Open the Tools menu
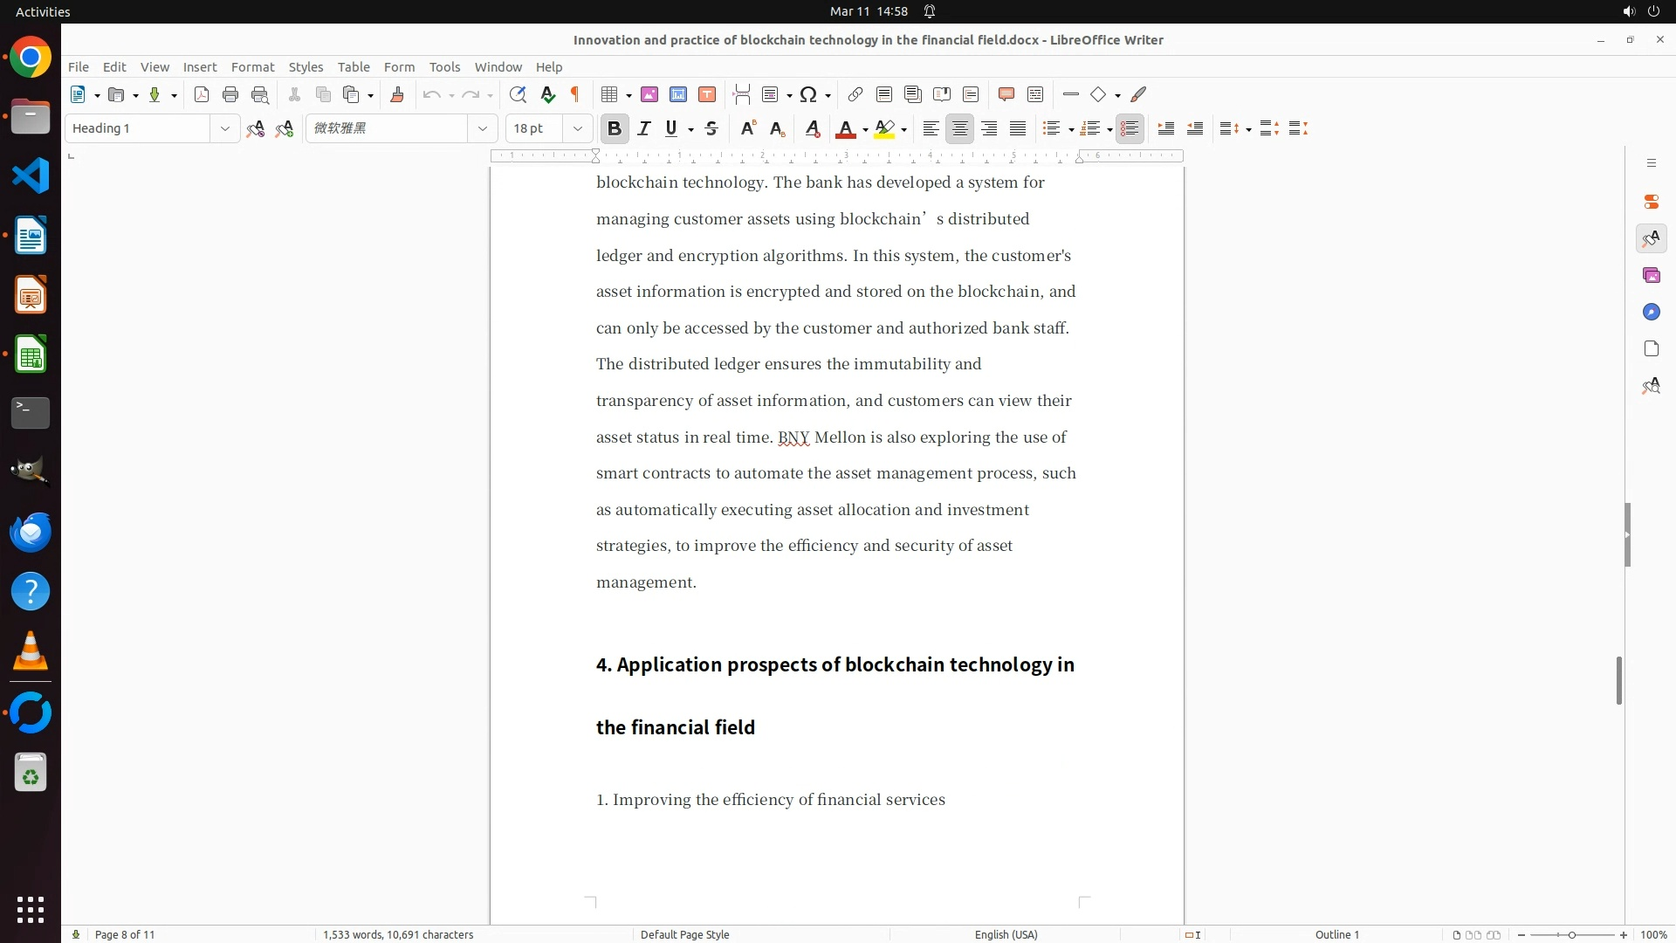The width and height of the screenshot is (1676, 943). click(x=444, y=66)
